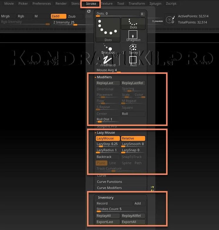Expand the Sculptris Pro section
The image size is (219, 230).
(x=107, y=126)
